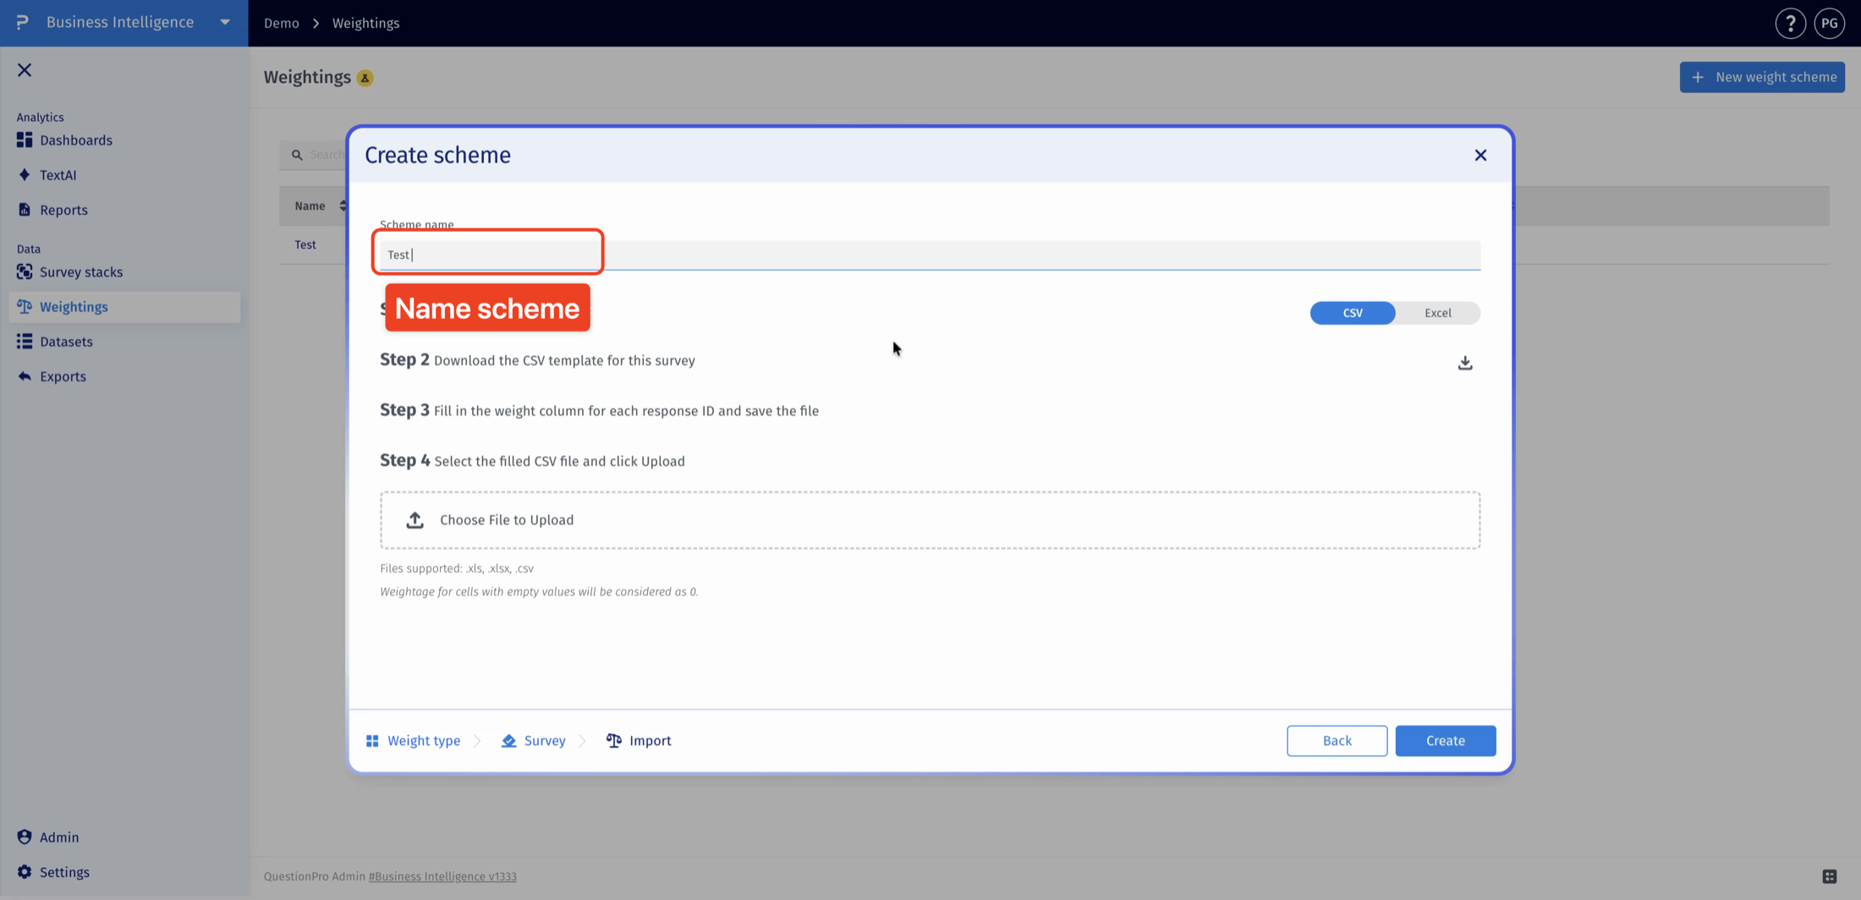
Task: Click New weight scheme button
Action: click(x=1762, y=77)
